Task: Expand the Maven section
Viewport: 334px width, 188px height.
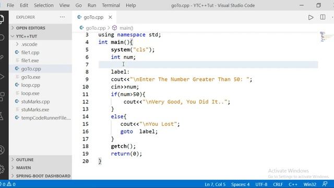Action: [x=41, y=168]
